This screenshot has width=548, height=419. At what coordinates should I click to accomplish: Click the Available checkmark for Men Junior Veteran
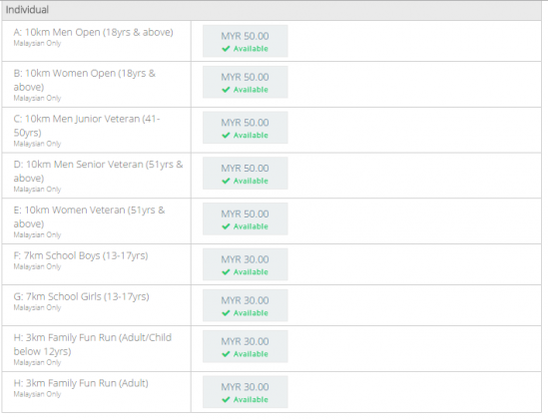point(226,135)
